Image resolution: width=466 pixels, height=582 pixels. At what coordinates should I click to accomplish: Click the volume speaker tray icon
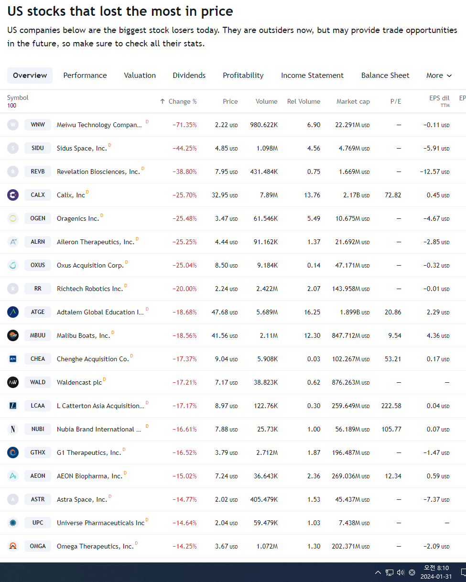coord(401,572)
